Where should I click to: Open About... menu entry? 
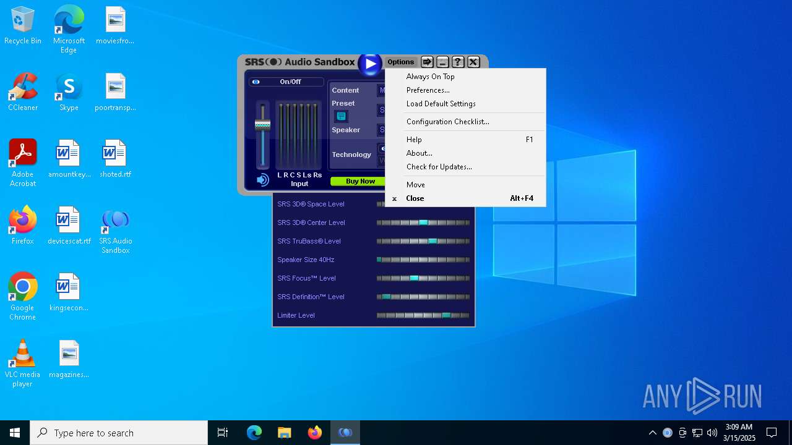tap(465, 153)
